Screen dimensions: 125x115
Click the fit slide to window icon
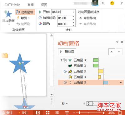coord(120,113)
